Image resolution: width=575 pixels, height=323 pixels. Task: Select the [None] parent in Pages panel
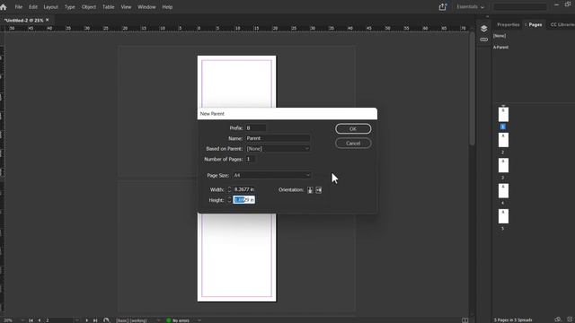(500, 36)
